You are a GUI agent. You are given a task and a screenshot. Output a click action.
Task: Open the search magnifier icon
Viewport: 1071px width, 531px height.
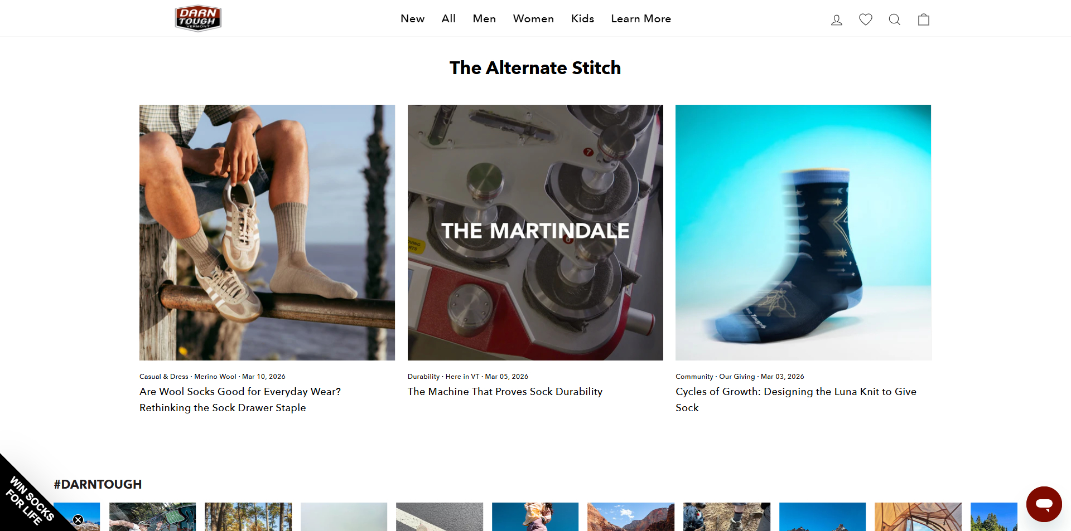tap(895, 20)
